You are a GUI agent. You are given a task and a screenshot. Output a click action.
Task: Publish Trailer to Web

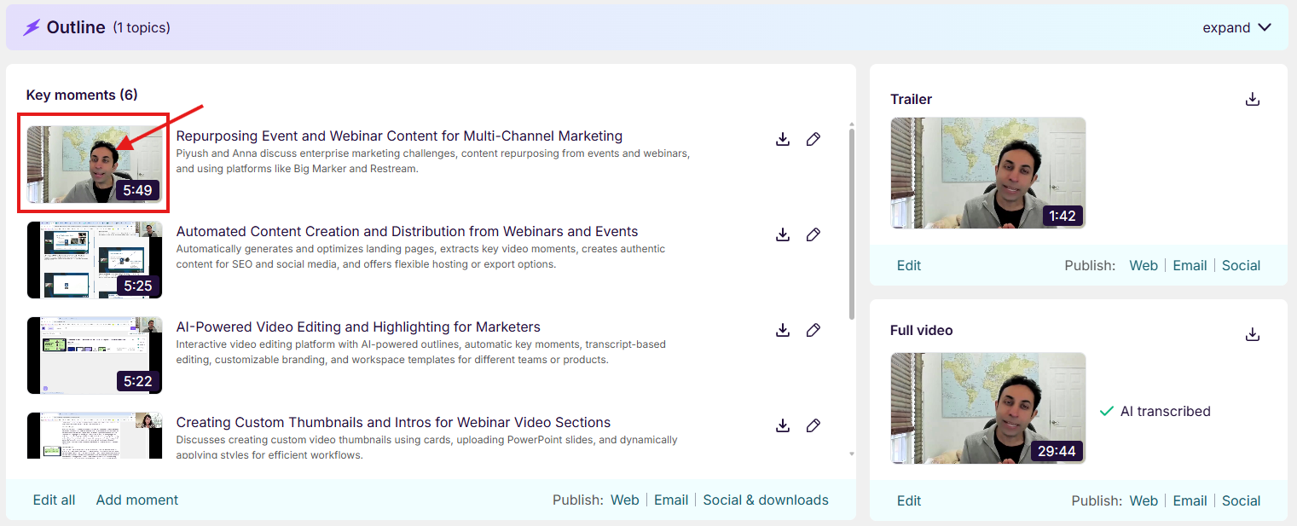coord(1144,265)
